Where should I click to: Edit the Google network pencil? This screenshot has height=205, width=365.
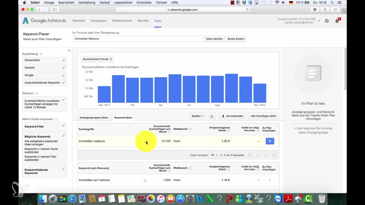pyautogui.click(x=64, y=75)
